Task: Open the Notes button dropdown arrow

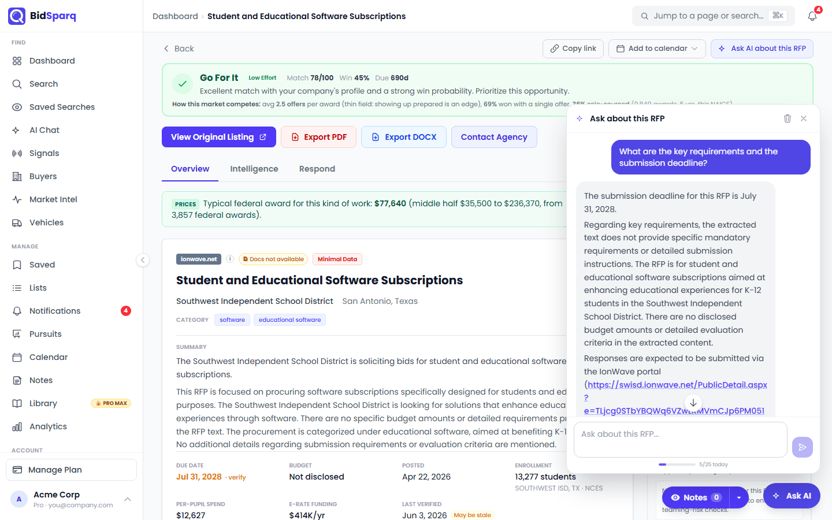Action: click(738, 497)
